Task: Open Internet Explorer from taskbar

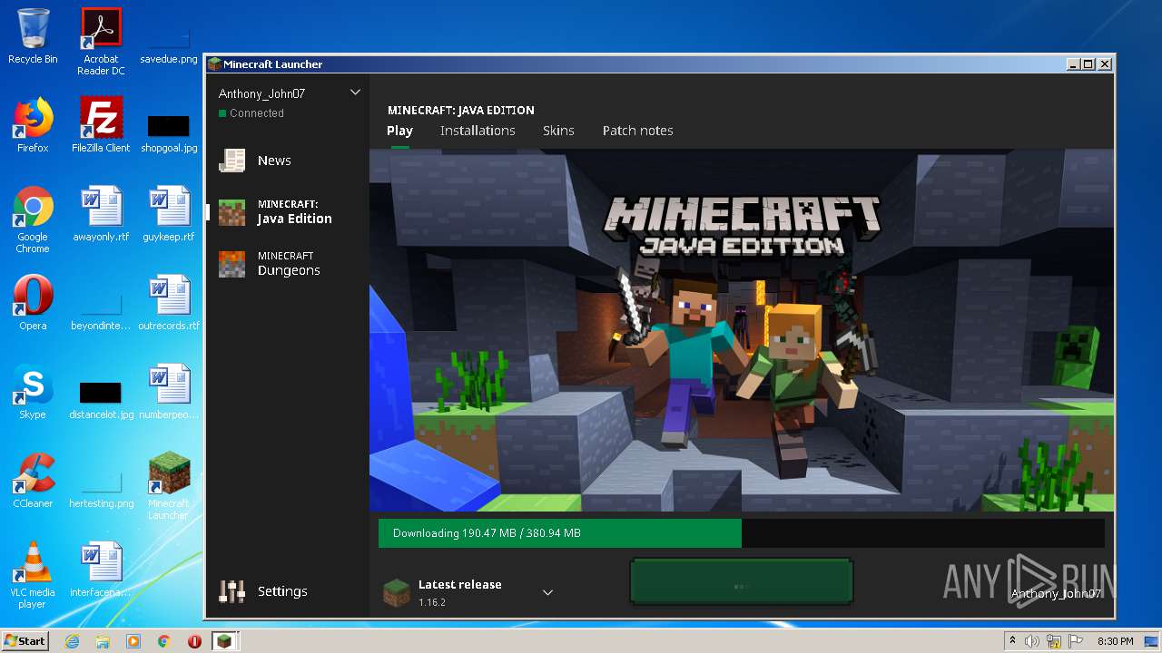Action: (x=72, y=641)
